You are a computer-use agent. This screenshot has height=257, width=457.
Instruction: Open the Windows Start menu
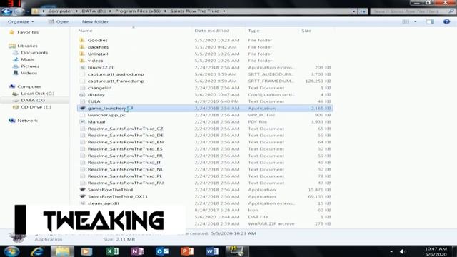[x=11, y=251]
